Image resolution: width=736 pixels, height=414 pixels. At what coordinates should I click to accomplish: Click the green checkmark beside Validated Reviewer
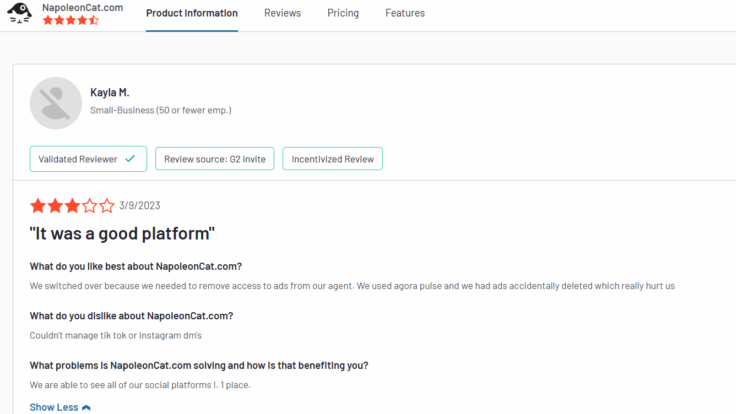pyautogui.click(x=130, y=159)
